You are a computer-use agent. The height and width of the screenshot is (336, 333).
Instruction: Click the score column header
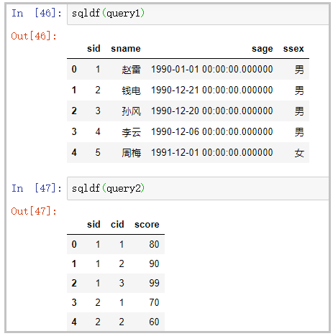147,225
